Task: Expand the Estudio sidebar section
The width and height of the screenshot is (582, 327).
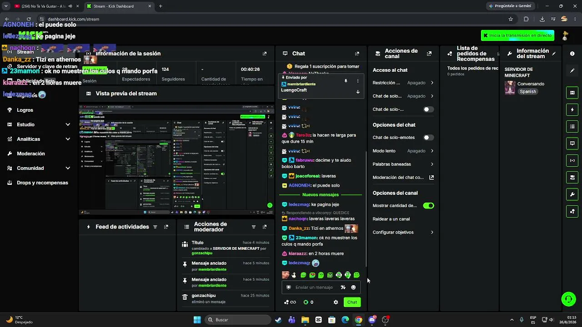Action: (x=39, y=124)
